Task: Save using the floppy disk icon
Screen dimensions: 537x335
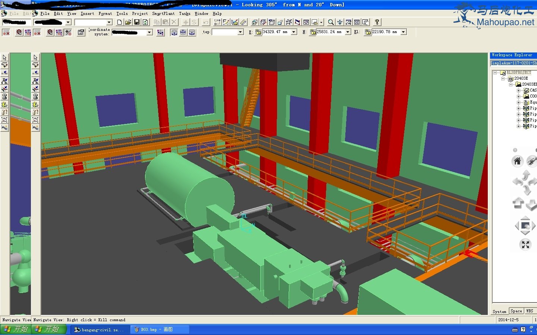Action: click(136, 22)
